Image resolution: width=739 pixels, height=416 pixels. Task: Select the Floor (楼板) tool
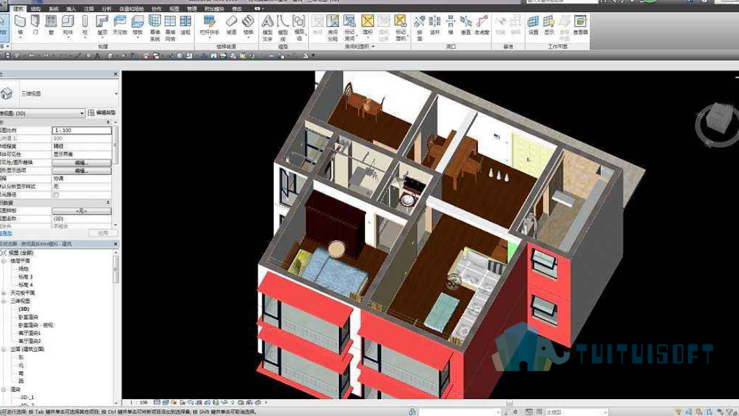click(137, 25)
